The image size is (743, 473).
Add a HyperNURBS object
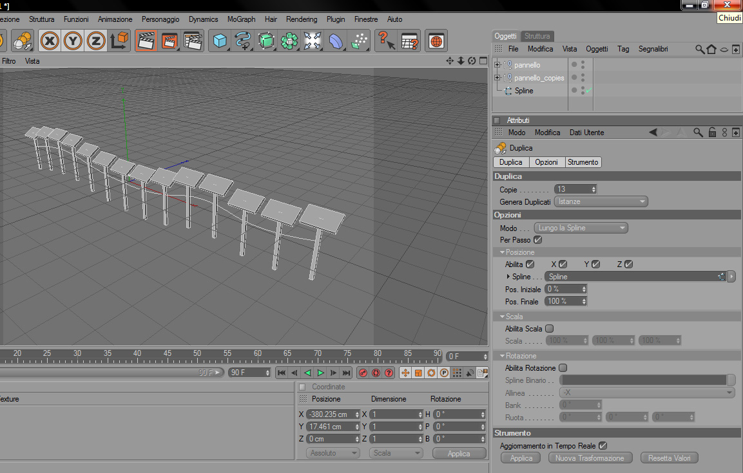(266, 41)
